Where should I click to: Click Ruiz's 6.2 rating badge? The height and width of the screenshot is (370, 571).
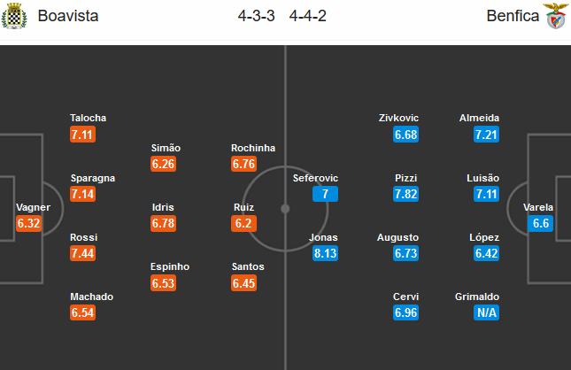click(x=243, y=223)
